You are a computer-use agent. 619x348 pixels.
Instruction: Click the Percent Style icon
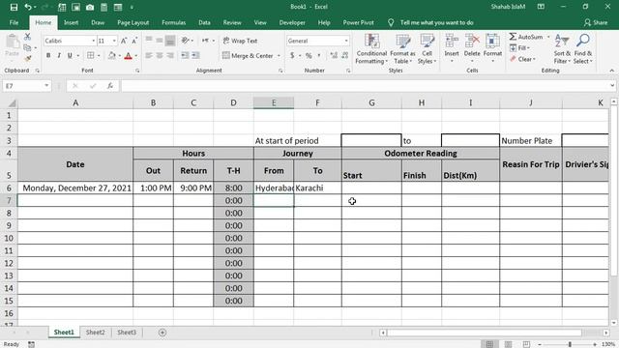[309, 56]
